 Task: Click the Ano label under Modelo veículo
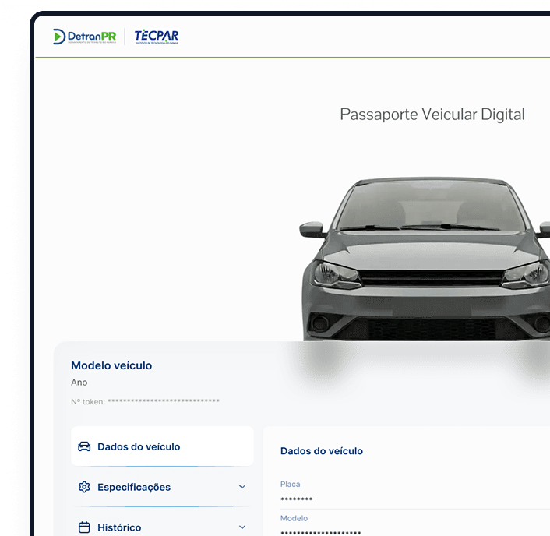click(79, 383)
